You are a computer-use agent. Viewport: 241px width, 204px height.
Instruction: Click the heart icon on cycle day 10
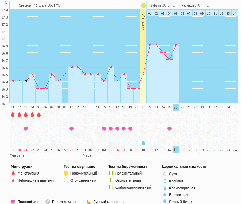(x=72, y=129)
